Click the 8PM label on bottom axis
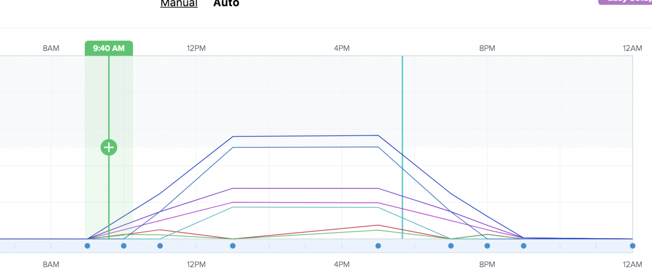The image size is (652, 272). tap(487, 264)
